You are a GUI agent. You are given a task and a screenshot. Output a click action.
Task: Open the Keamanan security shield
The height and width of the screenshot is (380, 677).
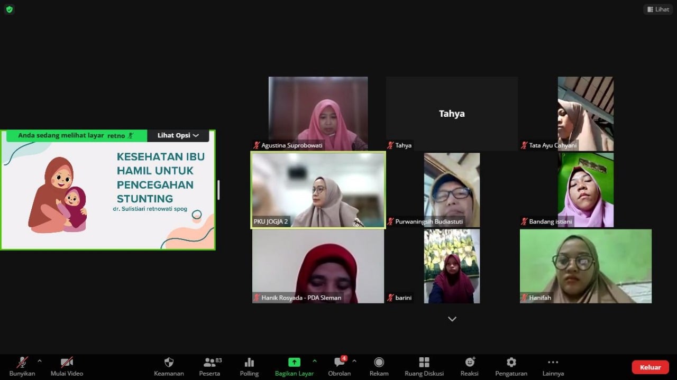click(x=169, y=363)
